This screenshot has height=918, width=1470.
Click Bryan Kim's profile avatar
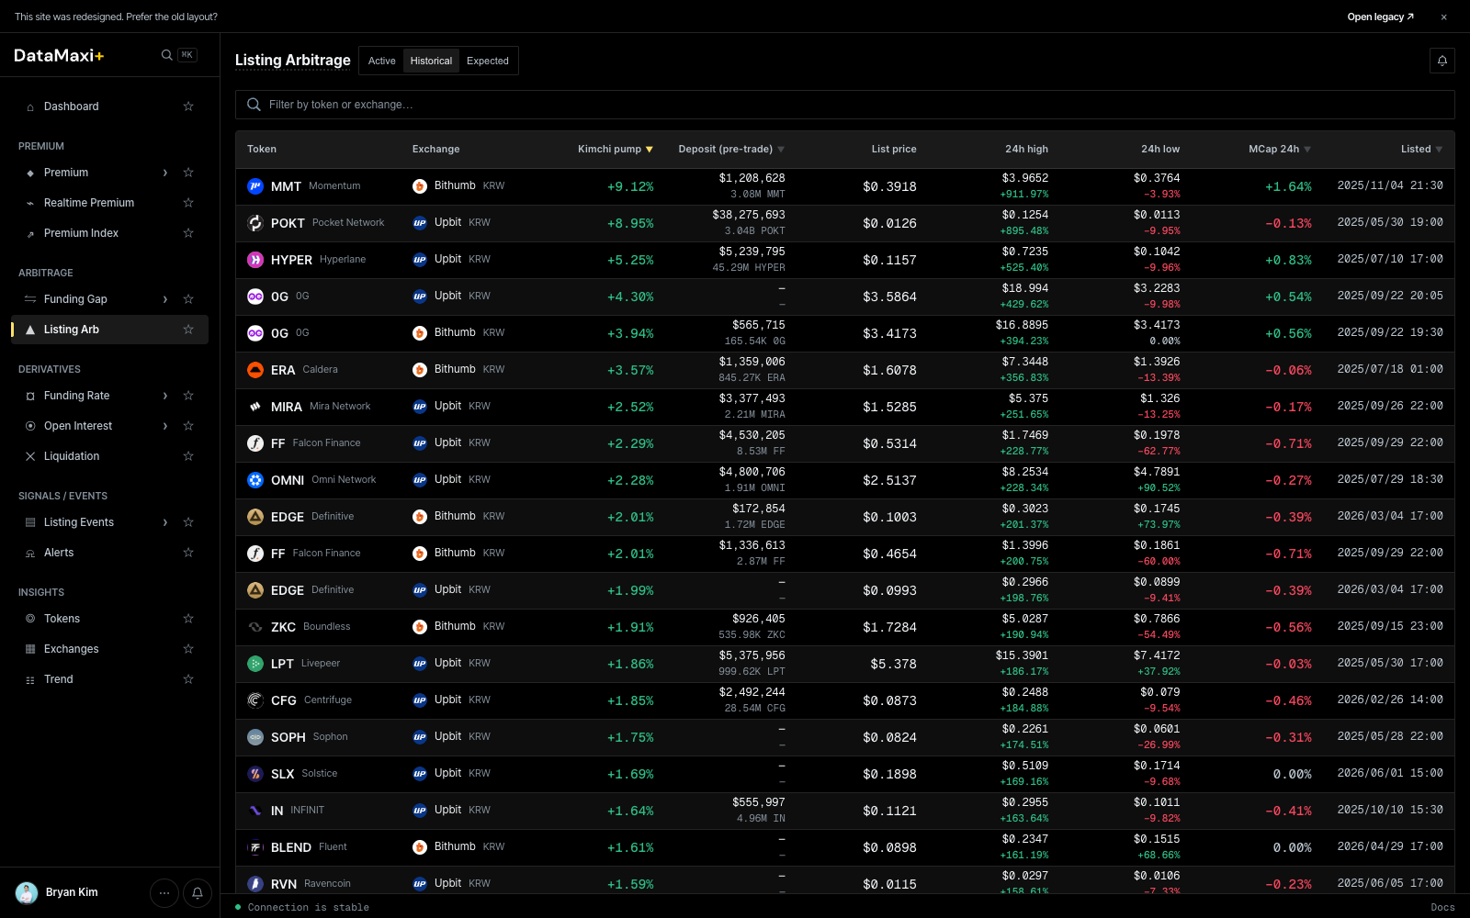click(27, 892)
